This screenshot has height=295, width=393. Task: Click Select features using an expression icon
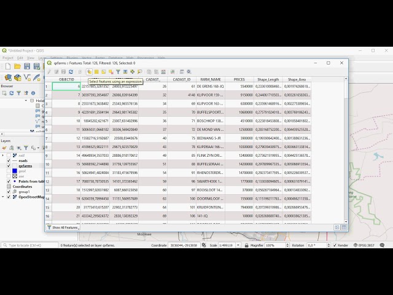(89, 72)
